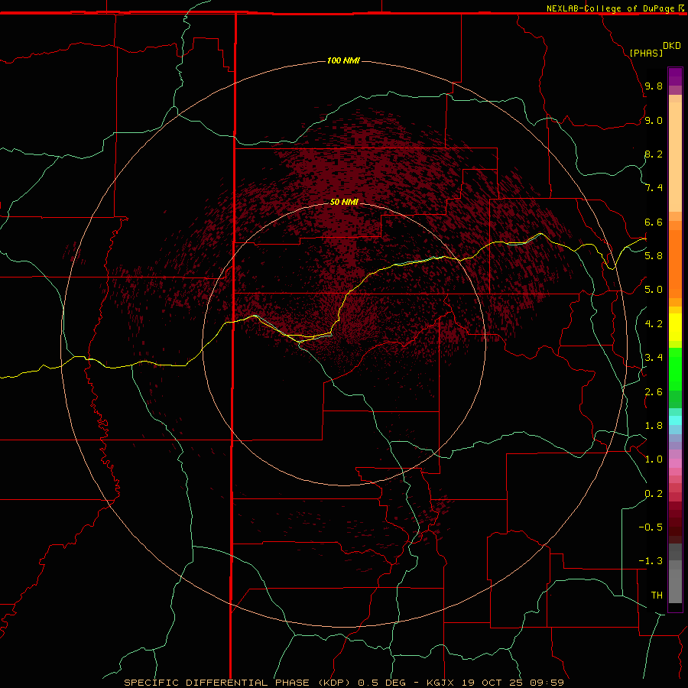Click the 8.2 scale value
688x688 pixels.
pos(654,154)
